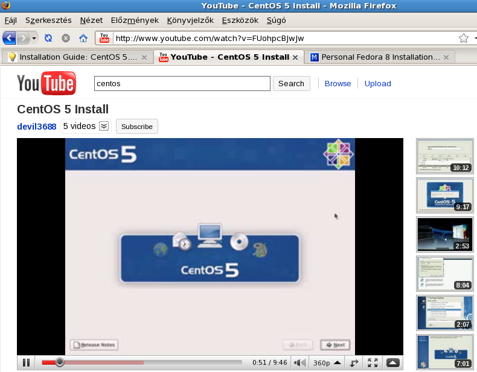Screen dimensions: 477x372
Task: Click the fullscreen icon in the player
Action: click(373, 362)
